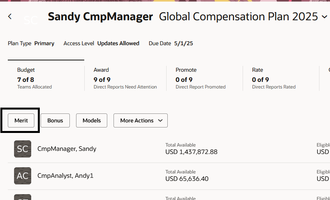Image resolution: width=330 pixels, height=200 pixels.
Task: Select the Promote tab
Action: point(200,78)
